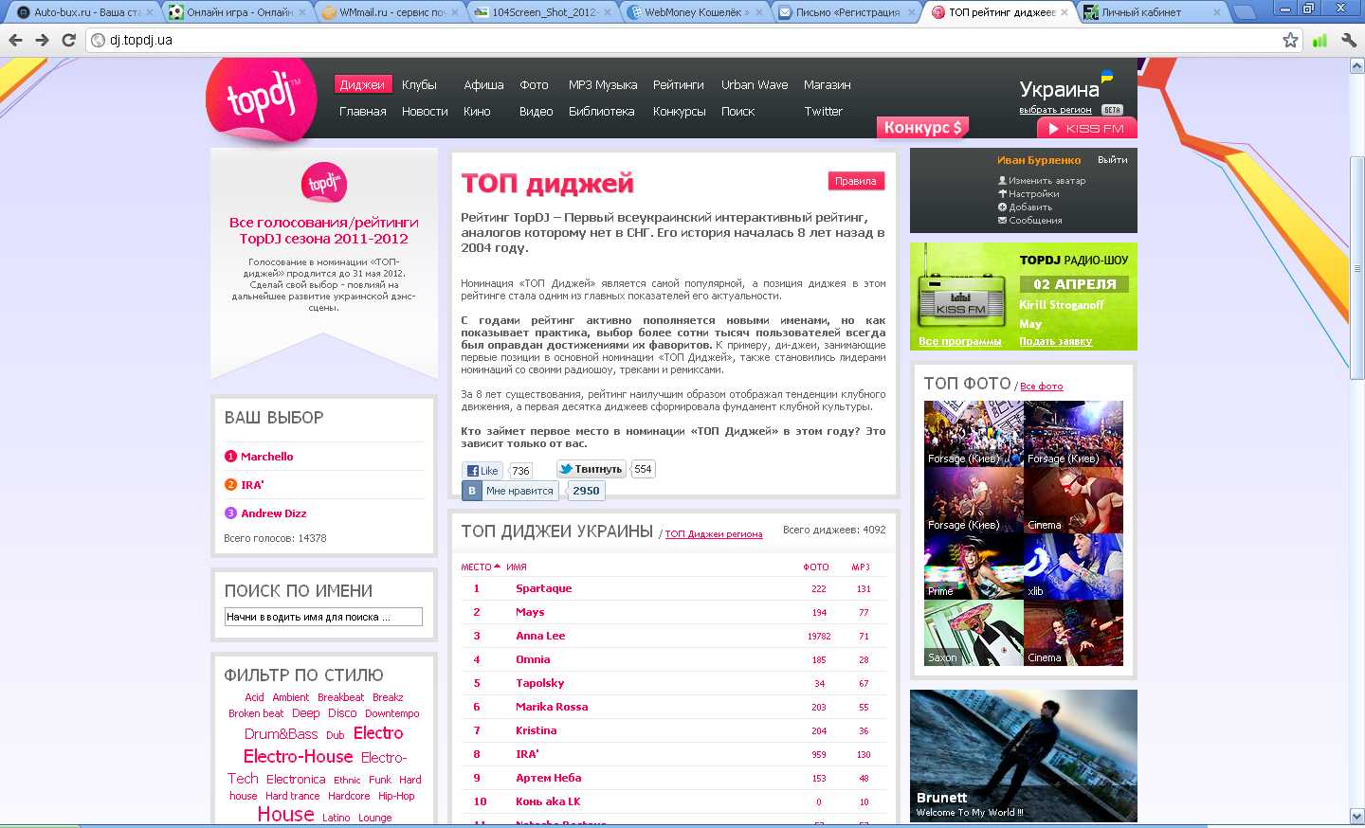Click ТОП Диджеи региона link
Screen dimensions: 1365x828
coord(713,534)
